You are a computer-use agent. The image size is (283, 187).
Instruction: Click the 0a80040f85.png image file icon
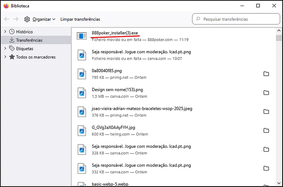click(x=82, y=74)
